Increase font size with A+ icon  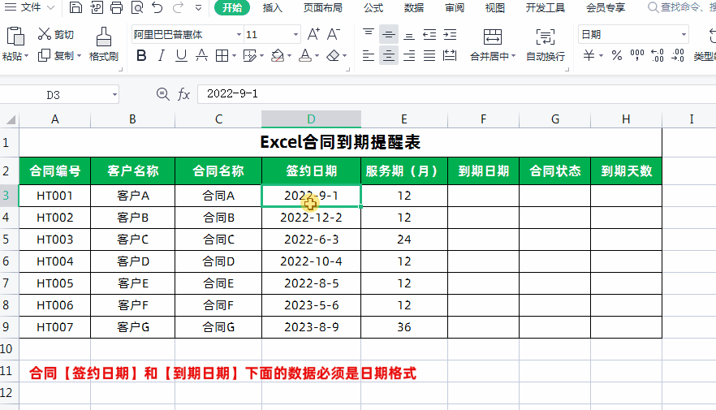point(313,34)
